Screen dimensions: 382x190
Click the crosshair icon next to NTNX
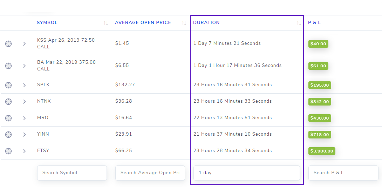coord(8,102)
